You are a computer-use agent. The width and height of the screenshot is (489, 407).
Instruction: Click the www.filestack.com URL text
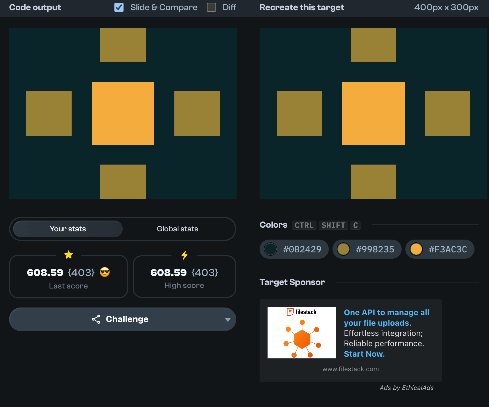point(350,369)
